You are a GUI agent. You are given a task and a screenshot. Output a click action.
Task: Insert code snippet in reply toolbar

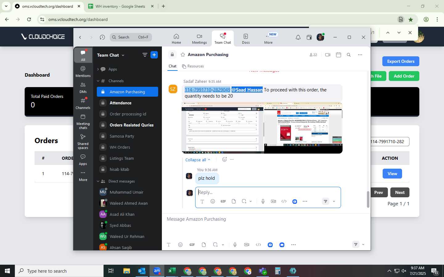284,201
